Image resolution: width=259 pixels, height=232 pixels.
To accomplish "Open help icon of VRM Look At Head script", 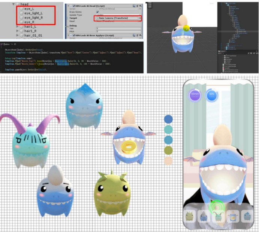I will (134, 6).
